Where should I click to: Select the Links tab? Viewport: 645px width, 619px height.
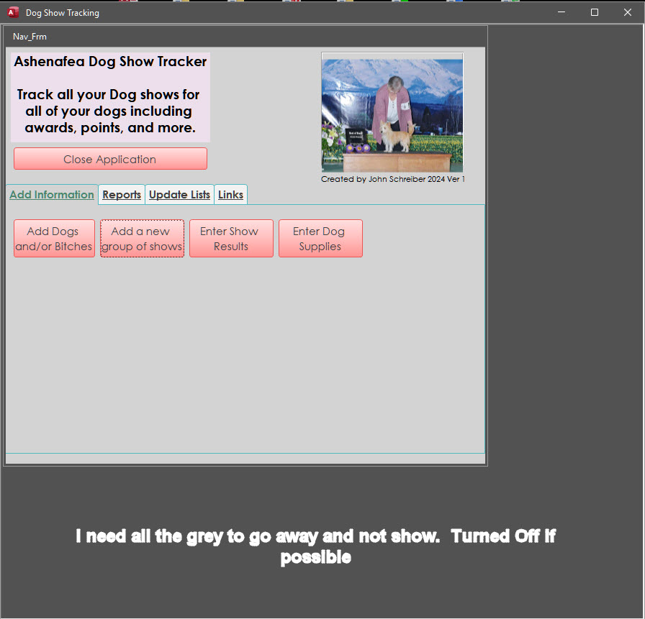click(230, 195)
